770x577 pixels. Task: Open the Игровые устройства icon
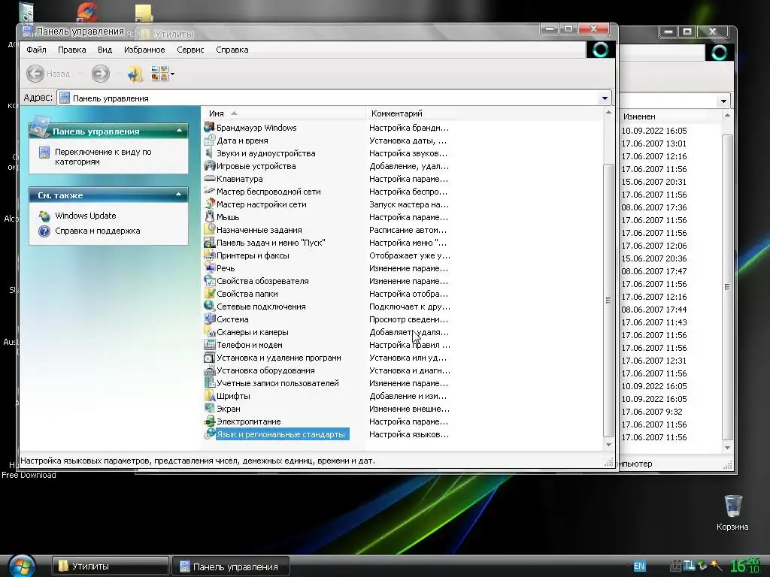pyautogui.click(x=209, y=166)
